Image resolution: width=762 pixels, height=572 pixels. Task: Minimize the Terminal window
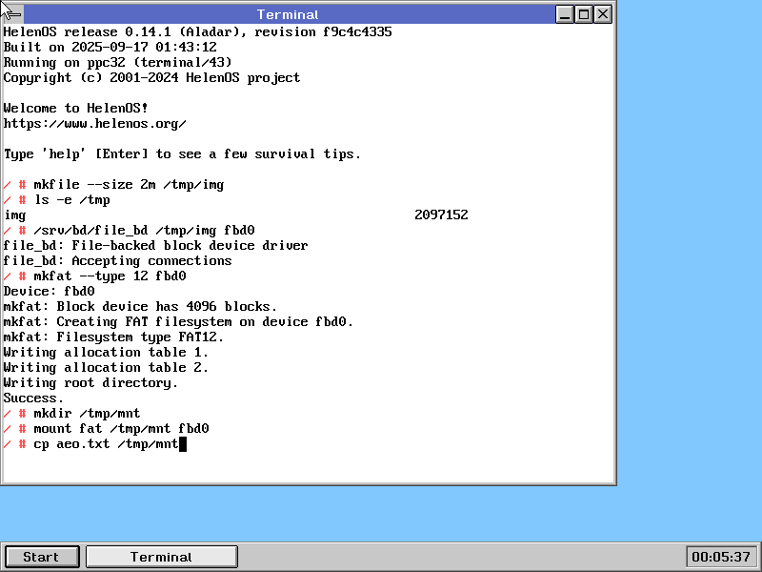point(564,14)
